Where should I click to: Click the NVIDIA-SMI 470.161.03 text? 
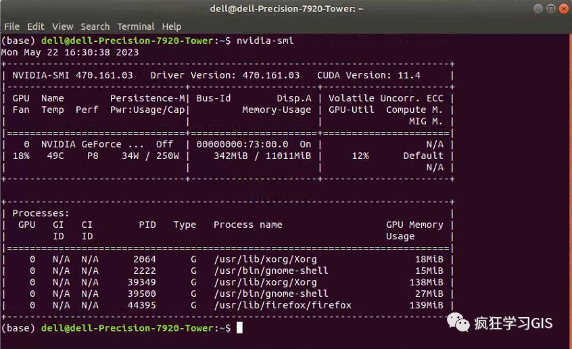coord(72,75)
